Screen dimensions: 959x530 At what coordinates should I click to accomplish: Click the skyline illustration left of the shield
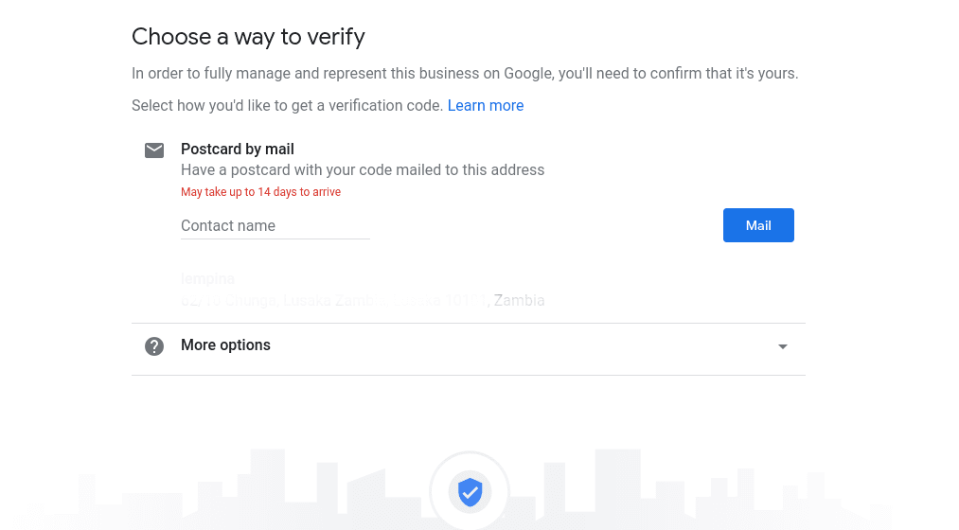265,492
